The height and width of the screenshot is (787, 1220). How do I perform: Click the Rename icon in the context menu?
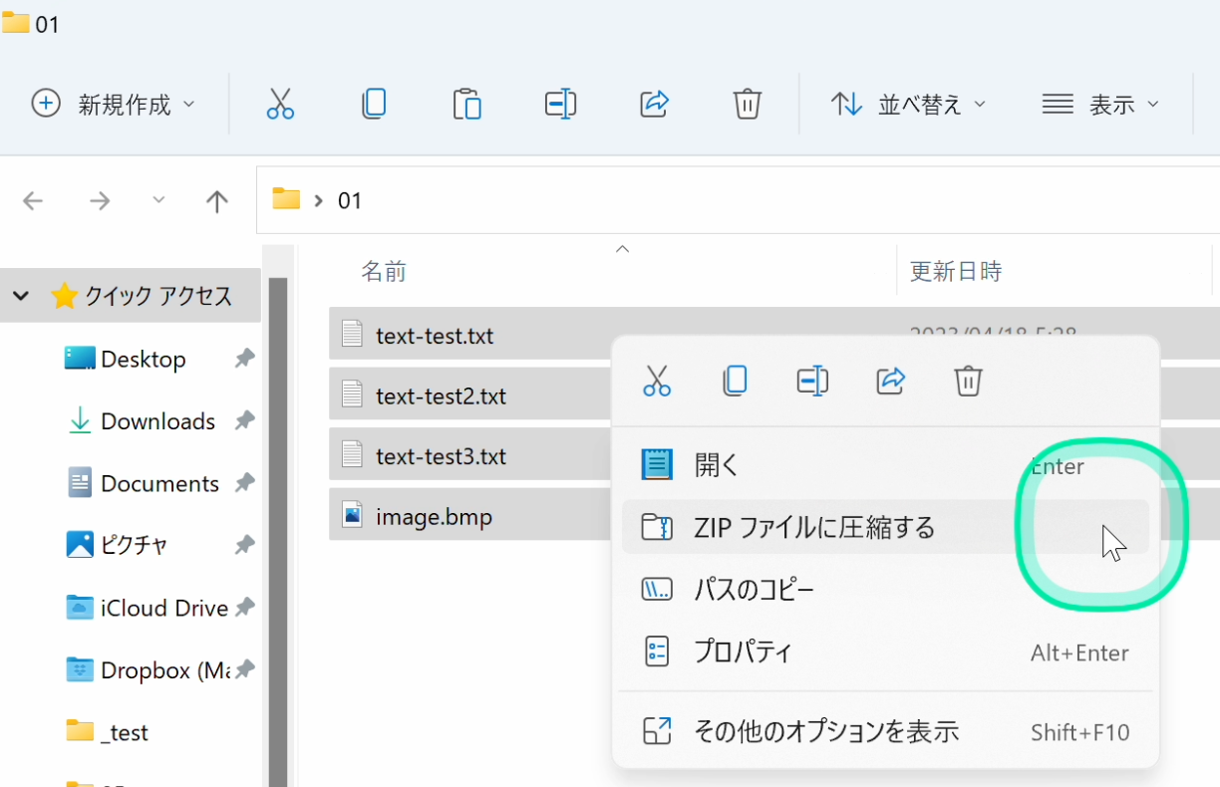812,381
